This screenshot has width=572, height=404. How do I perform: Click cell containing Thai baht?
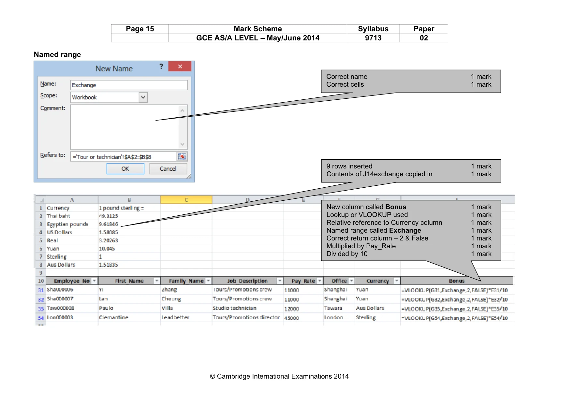pos(72,216)
